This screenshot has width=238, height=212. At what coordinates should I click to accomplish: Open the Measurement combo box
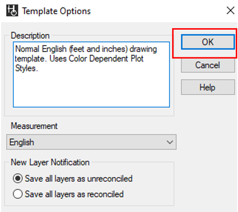tap(91, 142)
